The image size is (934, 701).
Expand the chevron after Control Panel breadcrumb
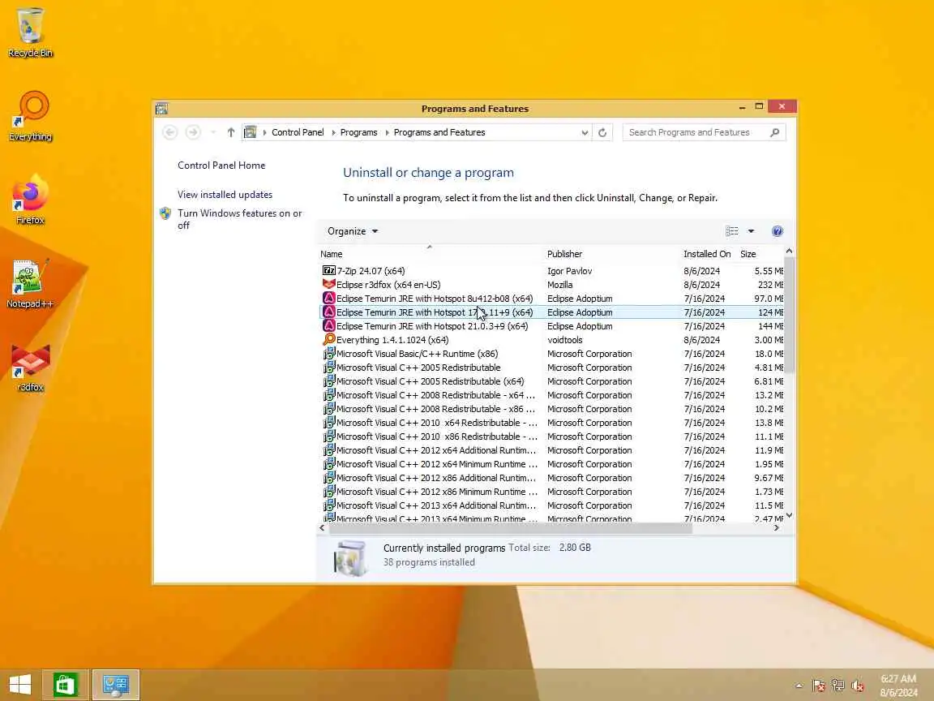click(333, 132)
